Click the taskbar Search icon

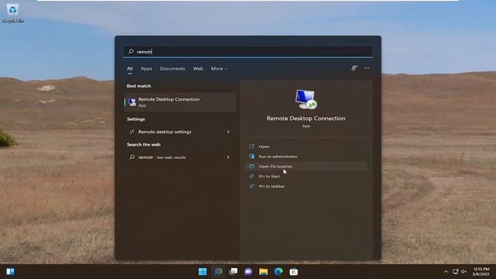coord(218,272)
